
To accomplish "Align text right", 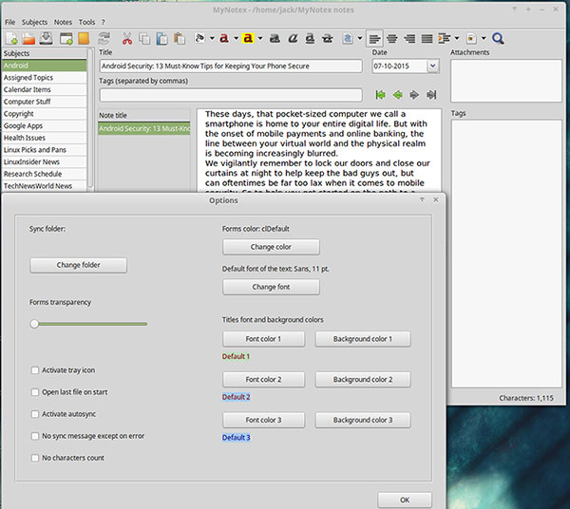I will click(x=409, y=38).
